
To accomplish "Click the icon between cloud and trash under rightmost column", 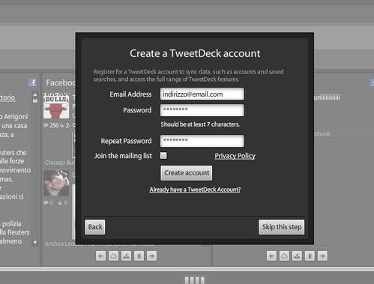I will pos(297,256).
